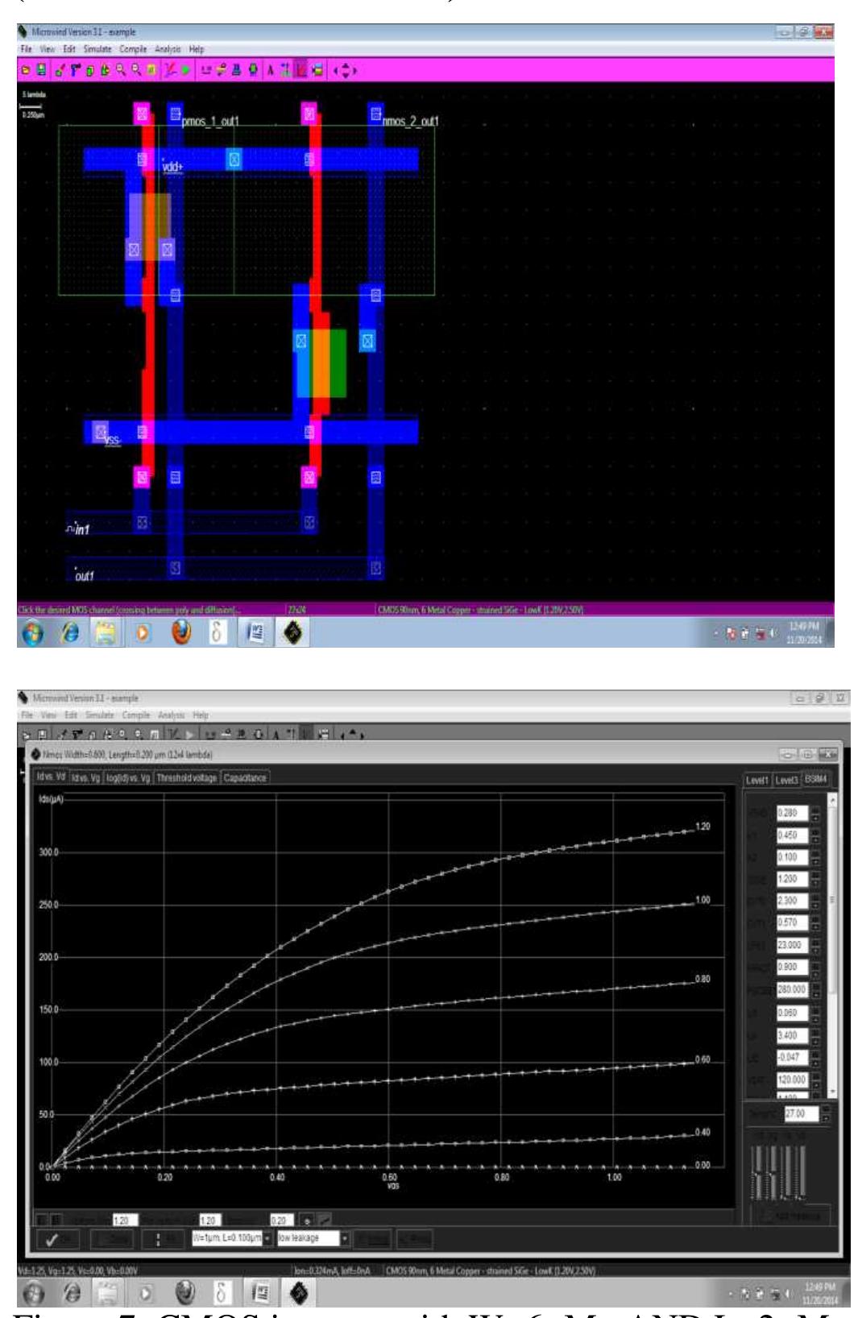Open Help menu in upper Microwind window
This screenshot has width=858, height=1318.
(195, 49)
